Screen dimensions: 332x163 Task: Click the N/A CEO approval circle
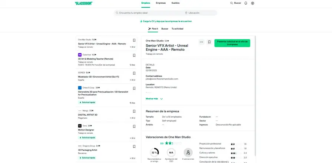tap(171, 152)
